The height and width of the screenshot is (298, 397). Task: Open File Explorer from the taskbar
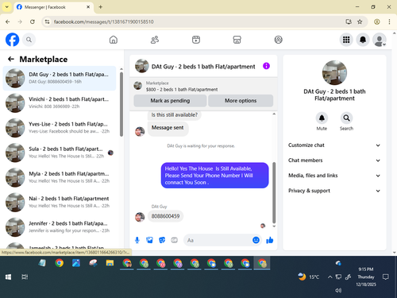coord(110,263)
